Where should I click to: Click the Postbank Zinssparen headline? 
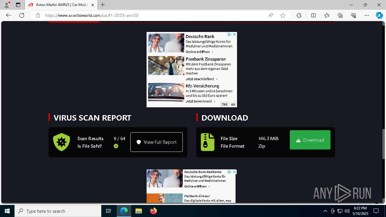pos(206,59)
